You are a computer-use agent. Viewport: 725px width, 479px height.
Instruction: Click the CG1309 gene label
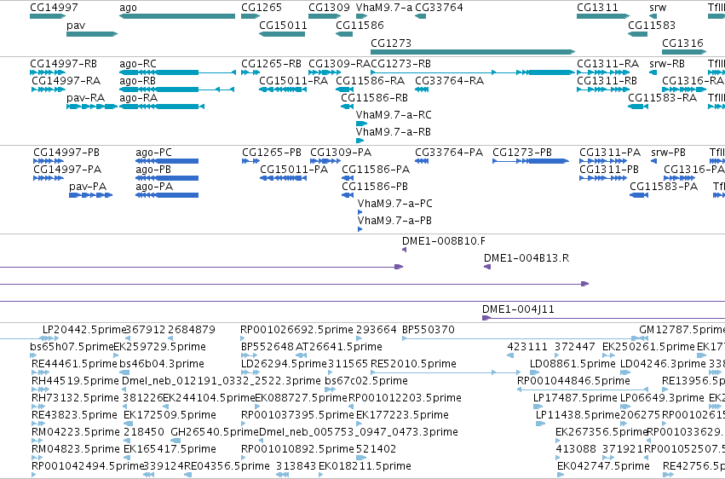coord(329,8)
